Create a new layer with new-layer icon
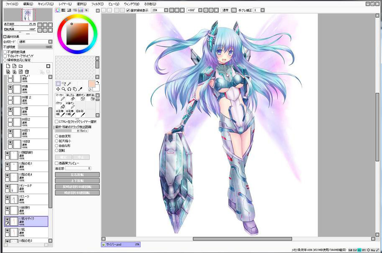 [x=8, y=66]
